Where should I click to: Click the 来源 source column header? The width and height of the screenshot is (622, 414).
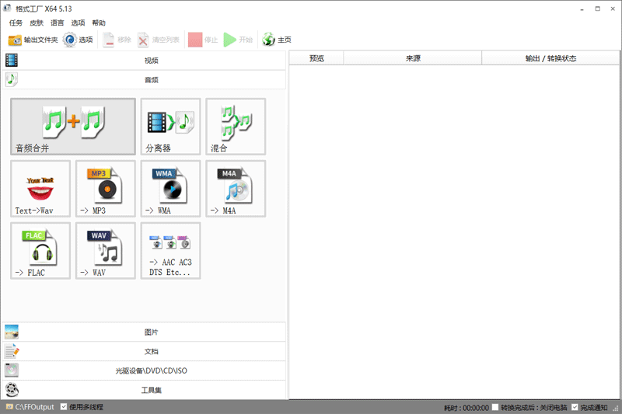pos(413,58)
